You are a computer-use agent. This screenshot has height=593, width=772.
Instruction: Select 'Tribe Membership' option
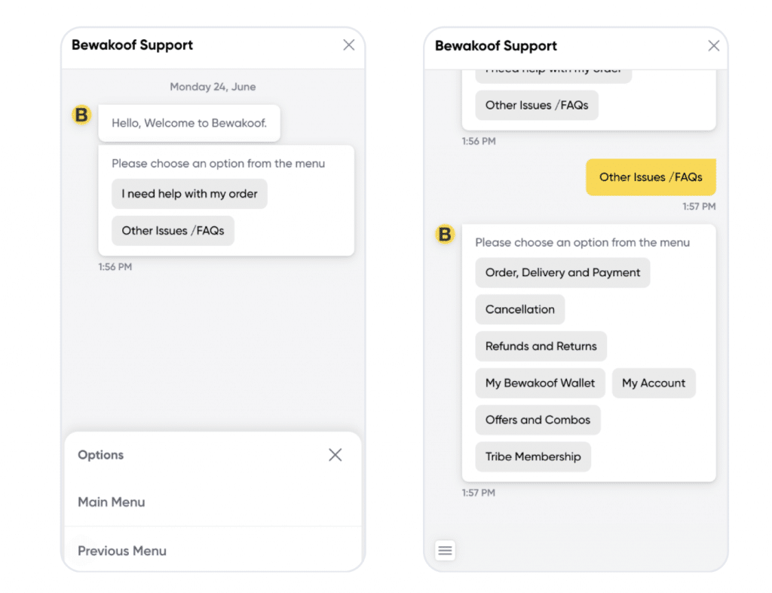(533, 457)
